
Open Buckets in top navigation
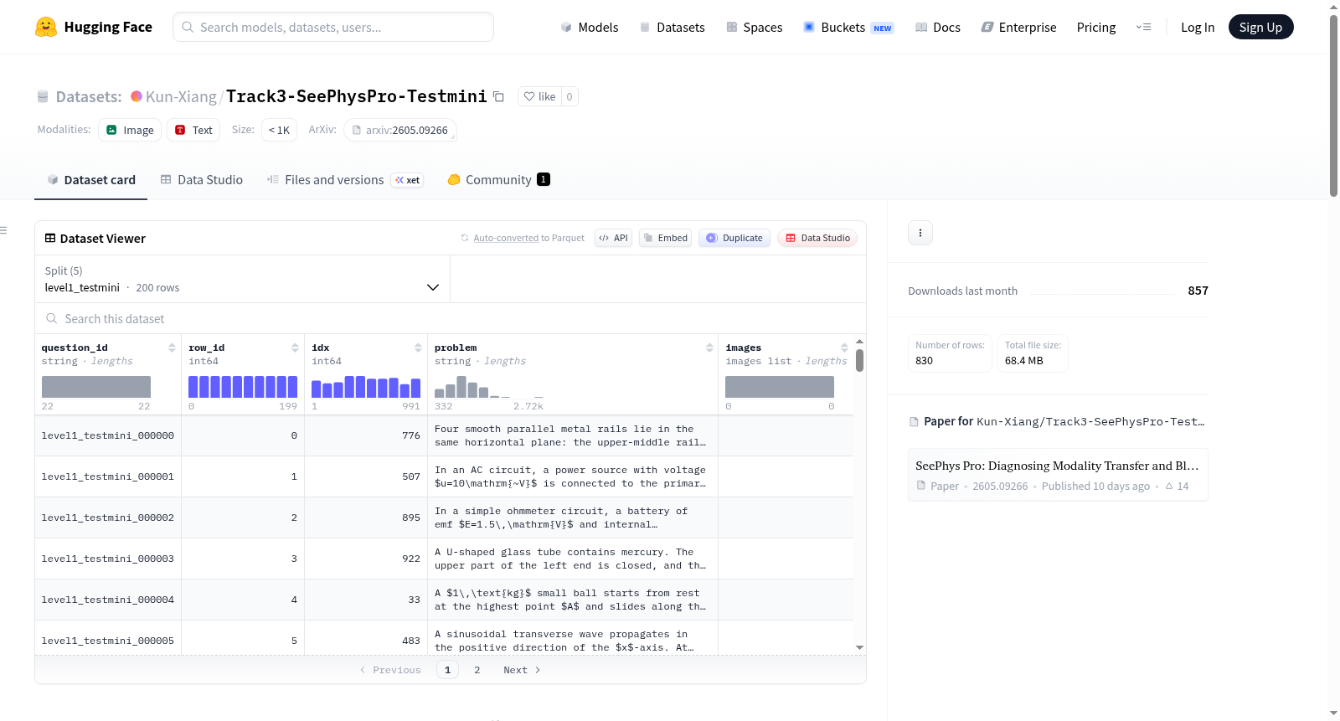[848, 27]
